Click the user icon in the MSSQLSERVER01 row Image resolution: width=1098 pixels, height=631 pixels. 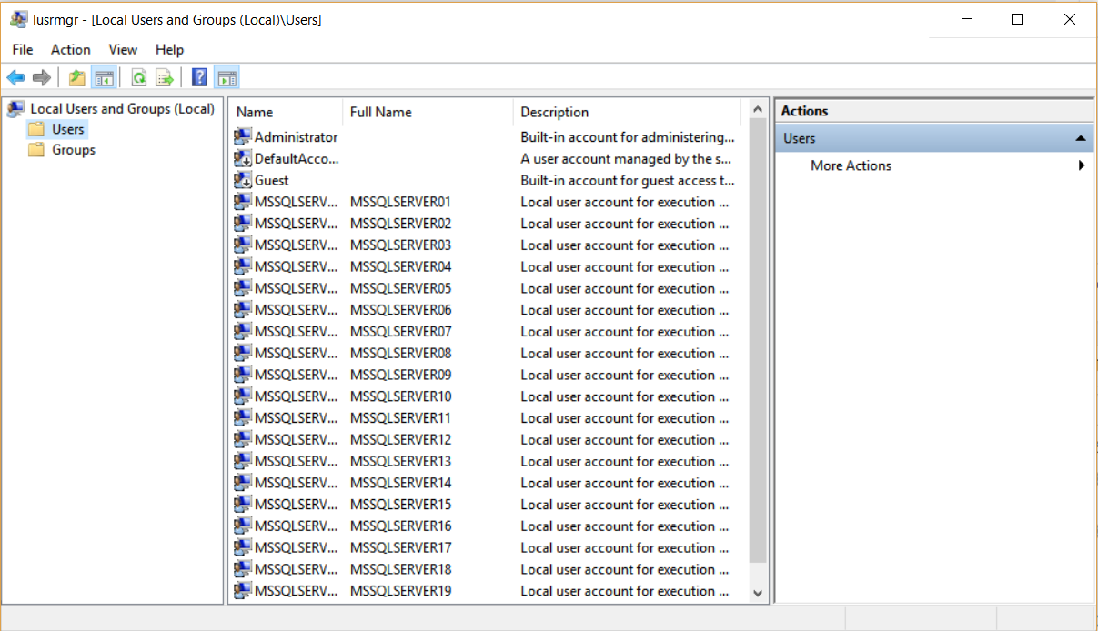[x=242, y=202]
